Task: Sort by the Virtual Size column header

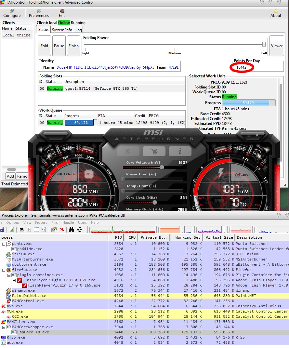Action: coord(218,237)
